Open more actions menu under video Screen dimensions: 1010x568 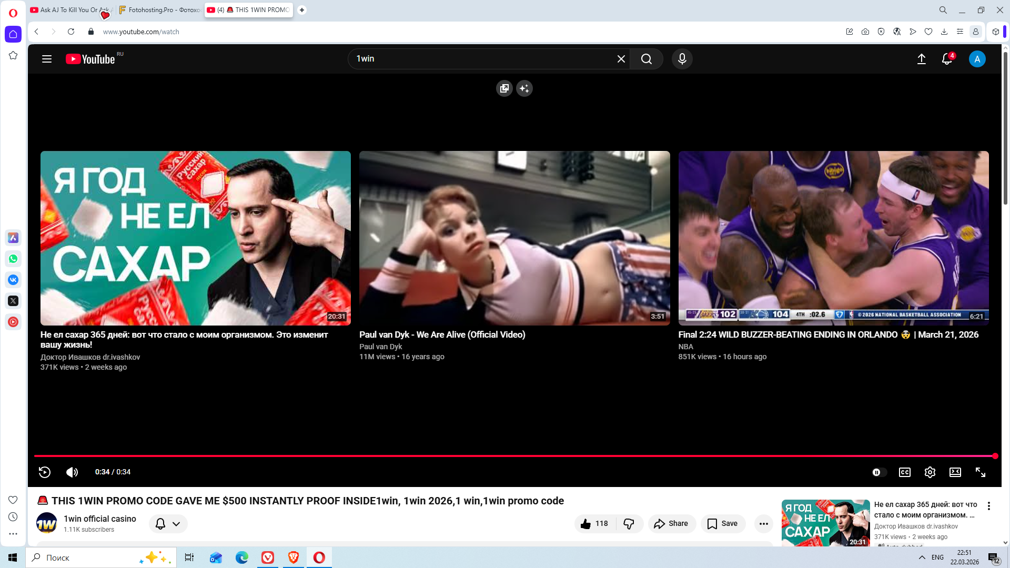pyautogui.click(x=763, y=524)
